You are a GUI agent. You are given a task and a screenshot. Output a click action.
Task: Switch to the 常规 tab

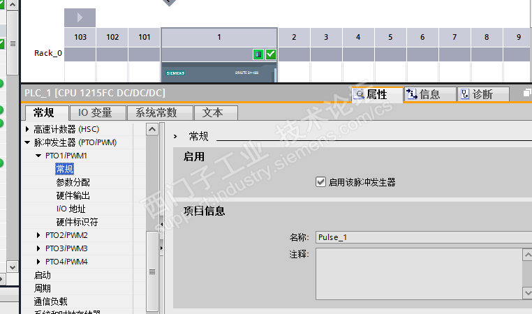[45, 112]
